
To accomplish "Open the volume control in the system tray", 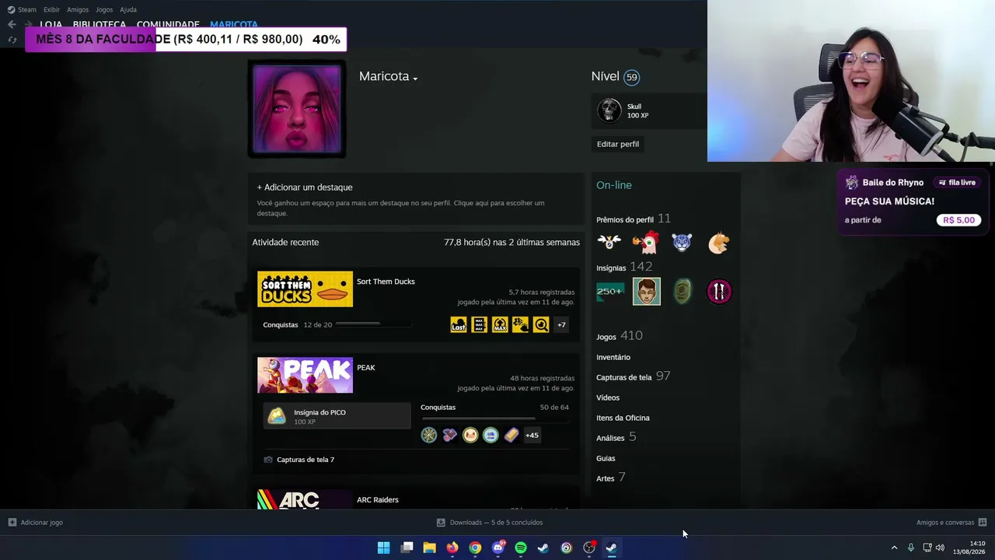I will tap(940, 548).
